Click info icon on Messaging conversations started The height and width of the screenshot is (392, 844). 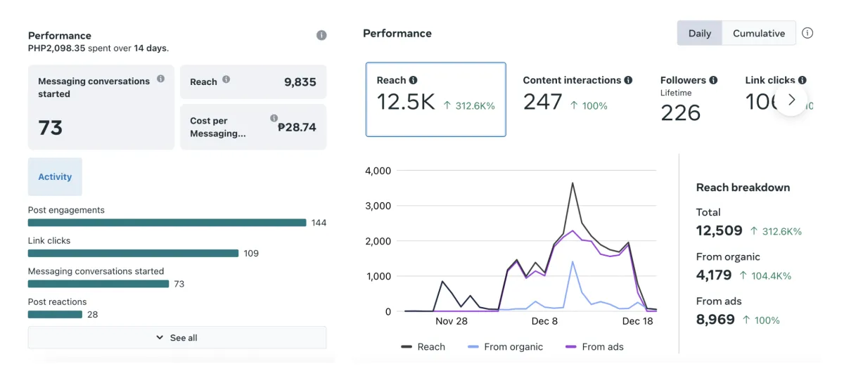click(161, 79)
